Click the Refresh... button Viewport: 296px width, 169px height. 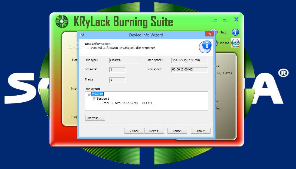click(95, 118)
